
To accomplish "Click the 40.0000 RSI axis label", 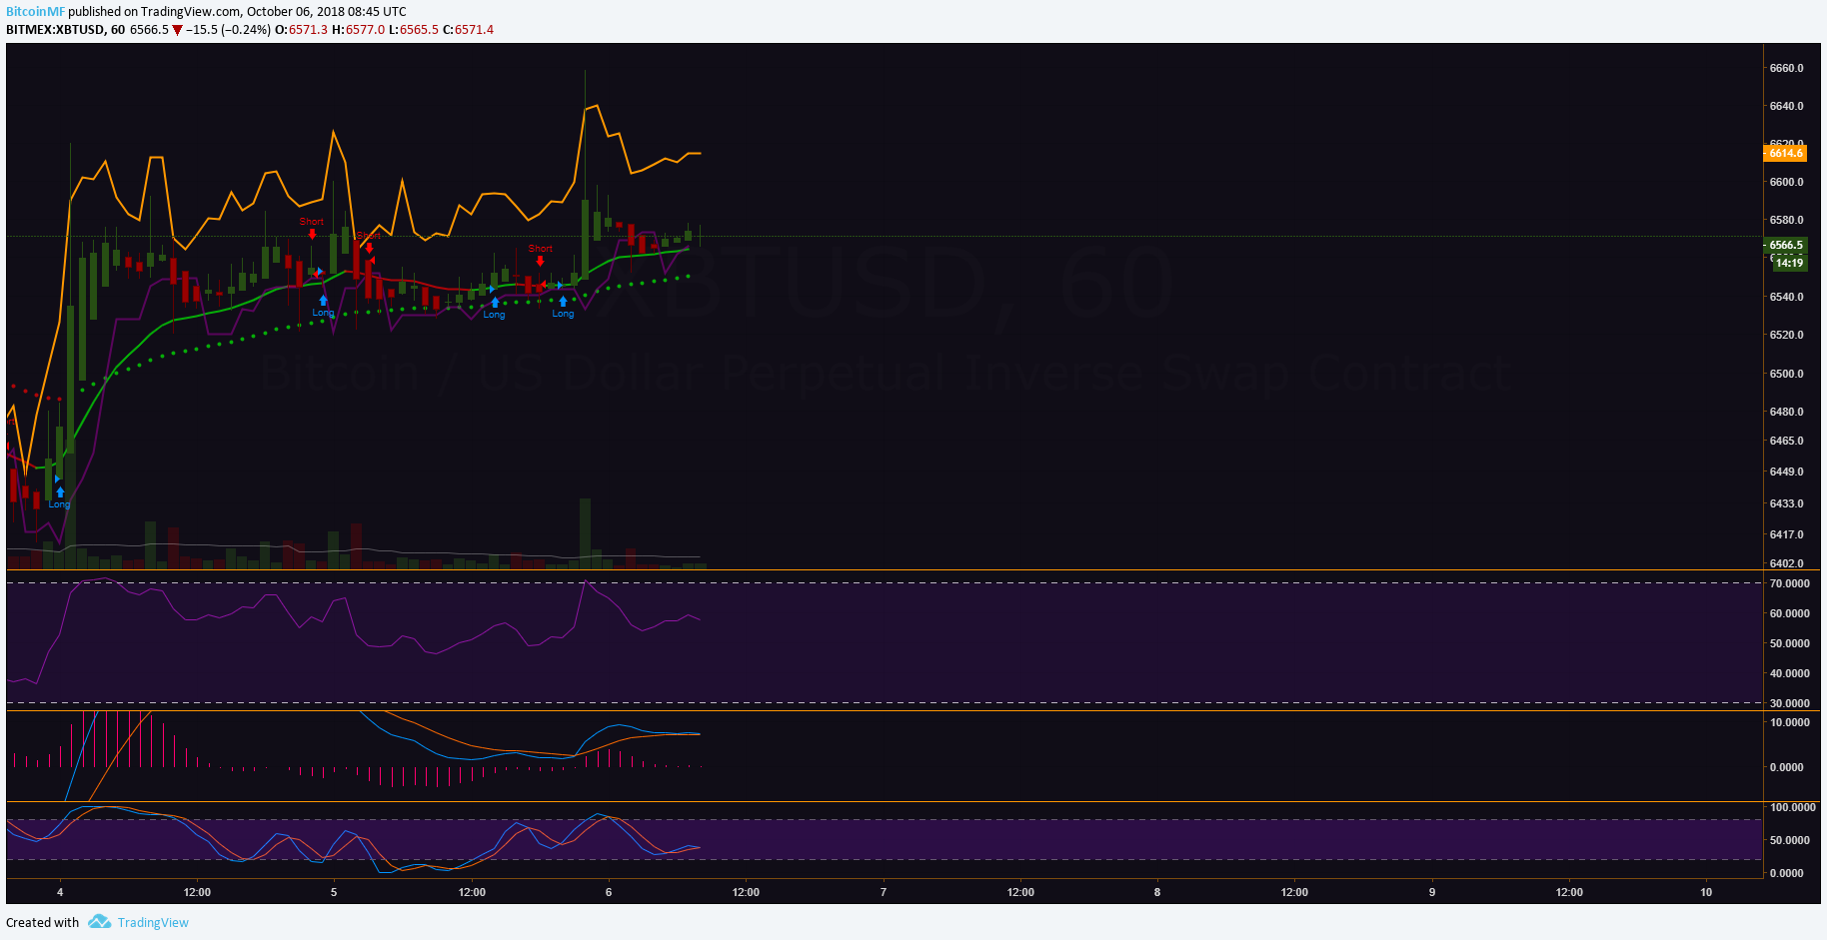I will (x=1789, y=673).
